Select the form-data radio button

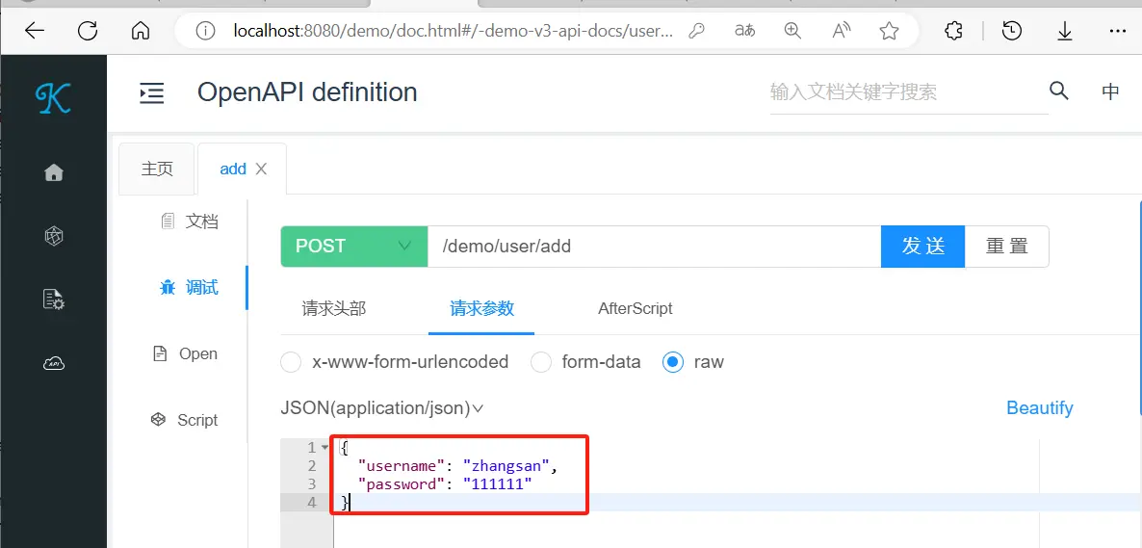(541, 362)
